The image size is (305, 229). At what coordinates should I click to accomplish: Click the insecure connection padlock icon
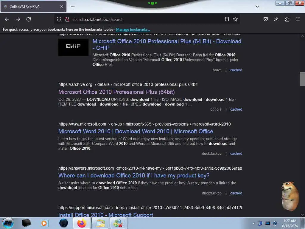coord(67,19)
